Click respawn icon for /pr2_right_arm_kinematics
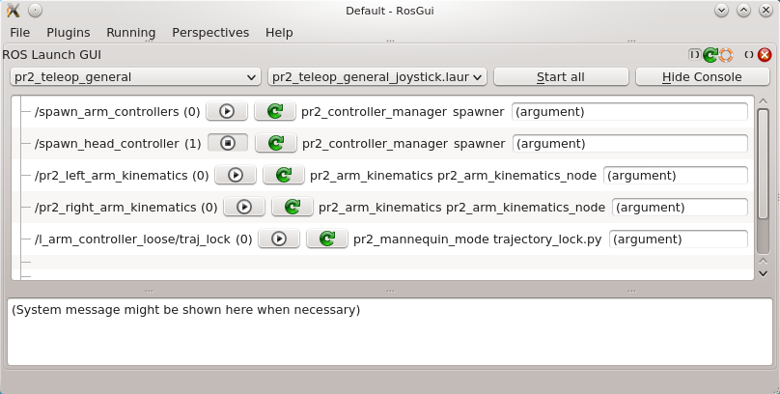 [x=291, y=208]
